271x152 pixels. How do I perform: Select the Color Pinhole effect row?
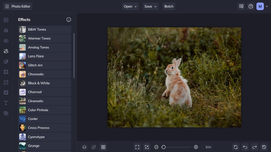click(44, 110)
